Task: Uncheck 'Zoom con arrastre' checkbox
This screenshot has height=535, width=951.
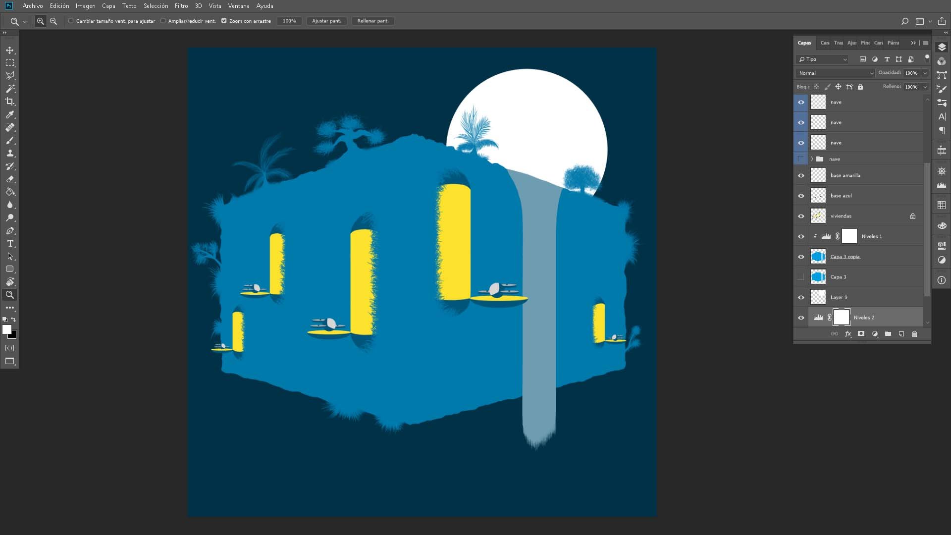Action: 224,21
